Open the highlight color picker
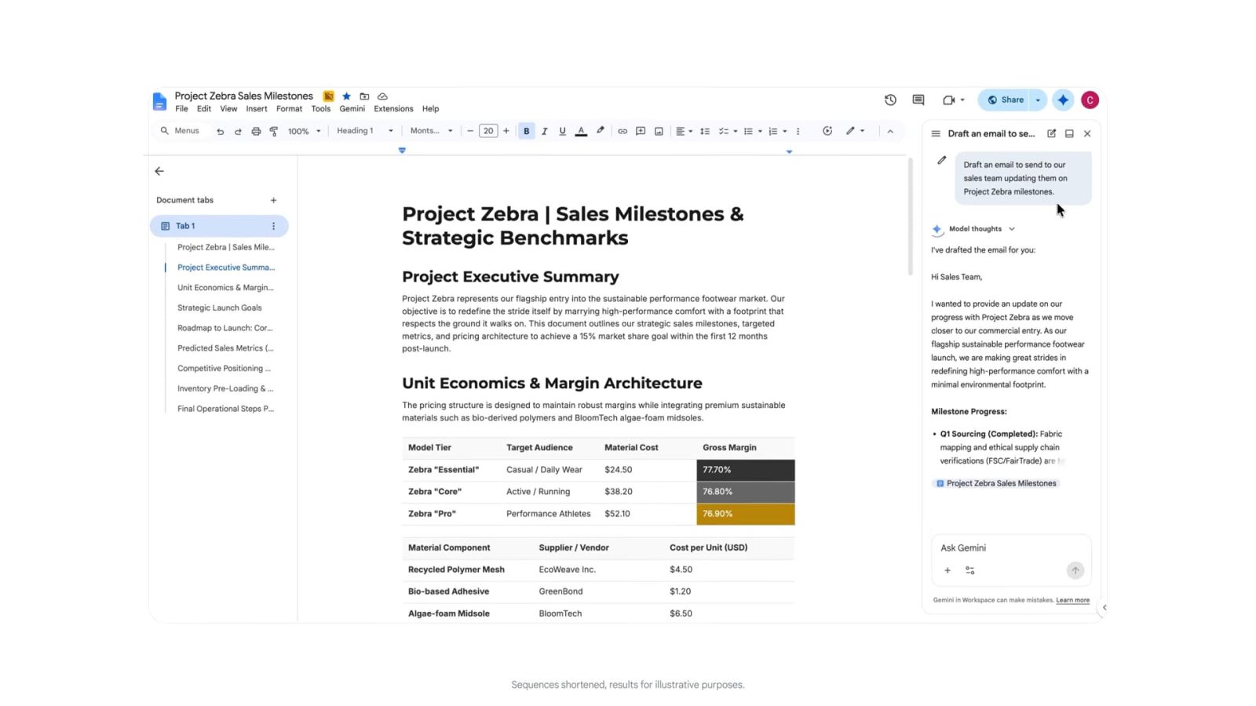 (601, 131)
